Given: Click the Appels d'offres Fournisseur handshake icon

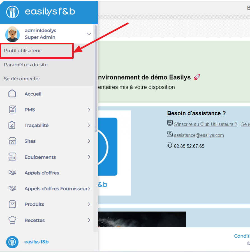Looking at the screenshot, I should pyautogui.click(x=12, y=188).
